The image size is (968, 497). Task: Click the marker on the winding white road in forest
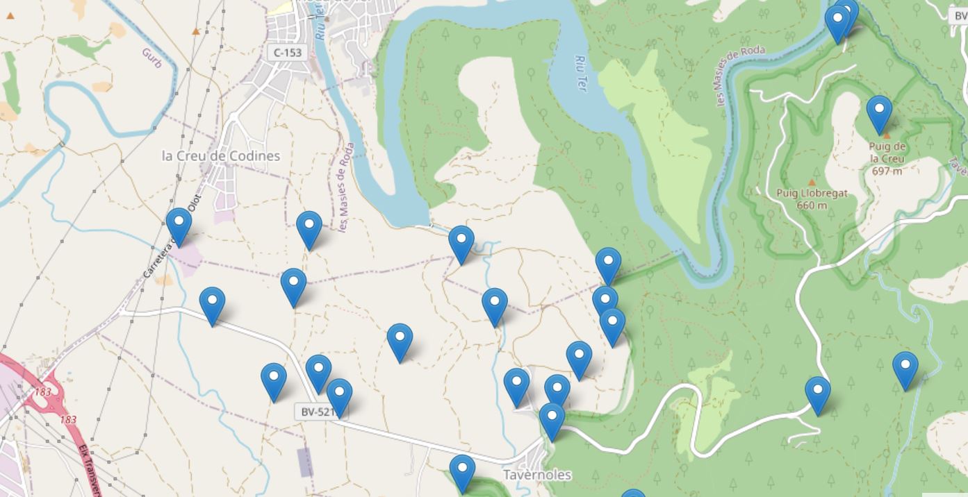pos(818,396)
